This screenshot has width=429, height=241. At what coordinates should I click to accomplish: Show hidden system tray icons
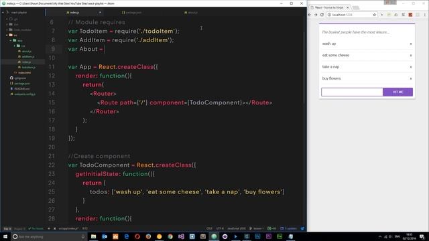[x=380, y=236]
